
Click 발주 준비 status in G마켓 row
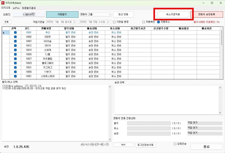click(71, 37)
